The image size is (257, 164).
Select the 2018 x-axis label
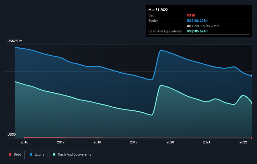tap(97, 142)
